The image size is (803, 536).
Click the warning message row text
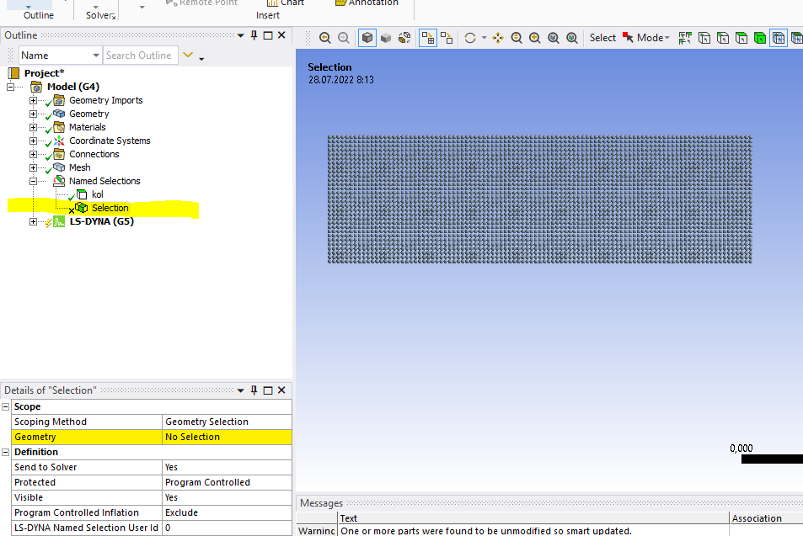486,531
